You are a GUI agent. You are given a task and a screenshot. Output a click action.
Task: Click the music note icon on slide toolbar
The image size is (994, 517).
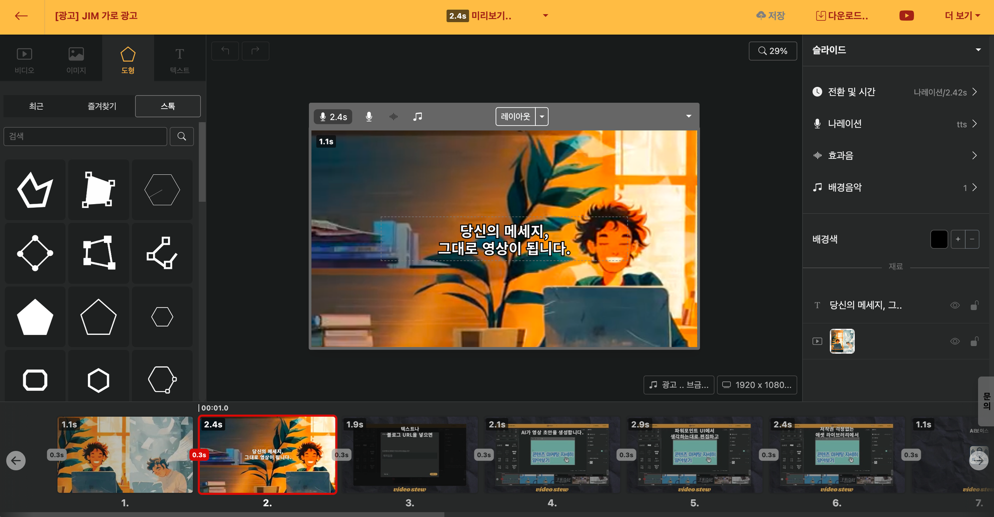click(x=418, y=117)
